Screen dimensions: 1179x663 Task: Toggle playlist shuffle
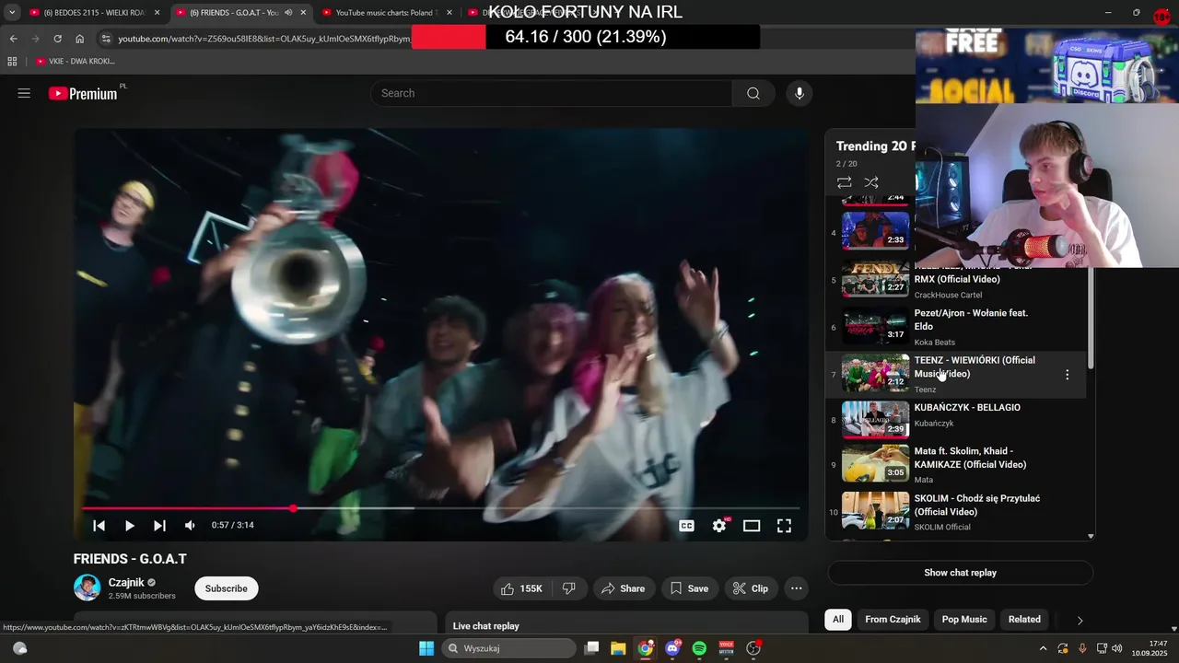[871, 182]
